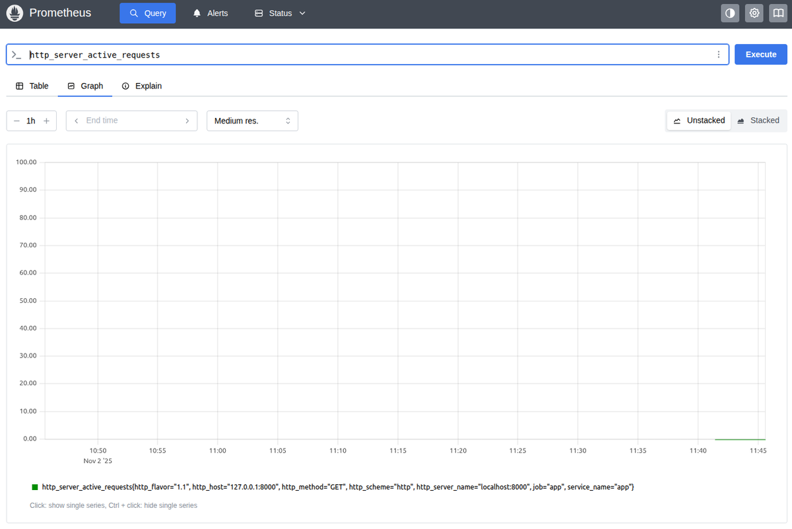Decrease the time range with minus
Viewport: 792px width, 529px height.
click(x=16, y=121)
